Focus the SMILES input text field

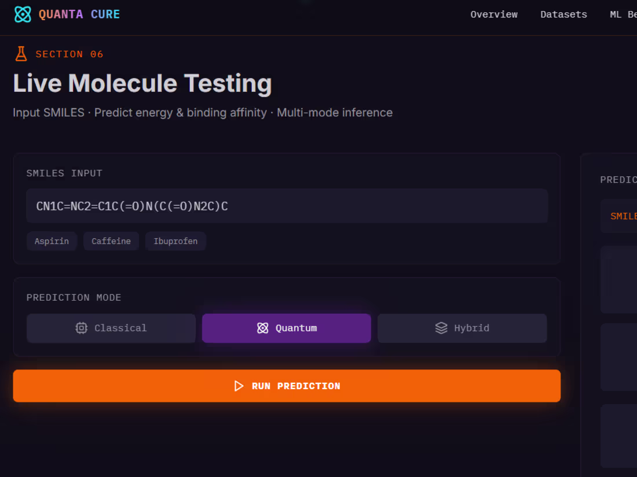tap(287, 206)
